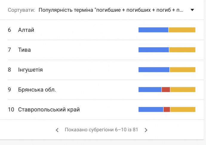Screen dimensions: 206x145
Task: Click blue bar segment for Брянська обл.
Action: tap(150, 90)
